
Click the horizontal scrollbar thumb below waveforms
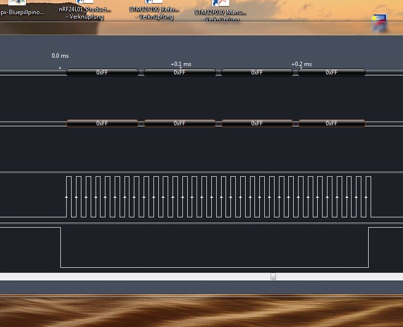273,276
